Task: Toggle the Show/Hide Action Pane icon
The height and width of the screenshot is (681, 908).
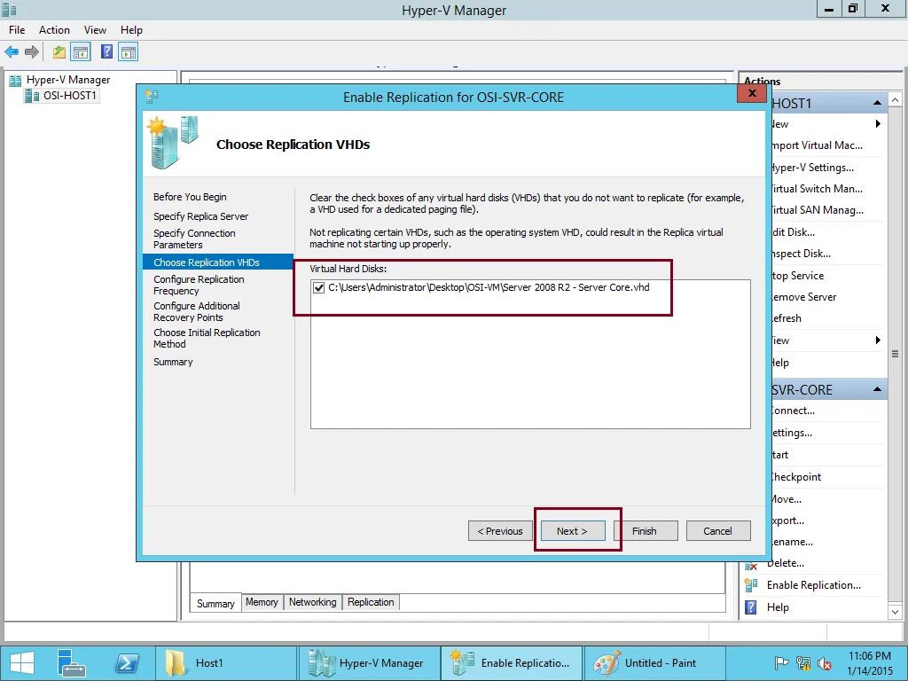Action: point(128,52)
